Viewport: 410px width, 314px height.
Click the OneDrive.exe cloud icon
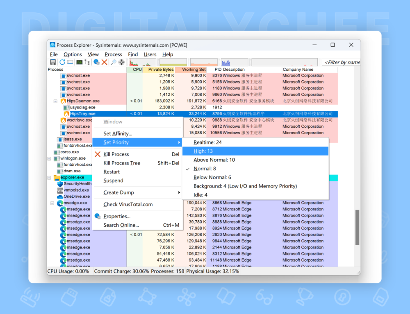coord(60,197)
